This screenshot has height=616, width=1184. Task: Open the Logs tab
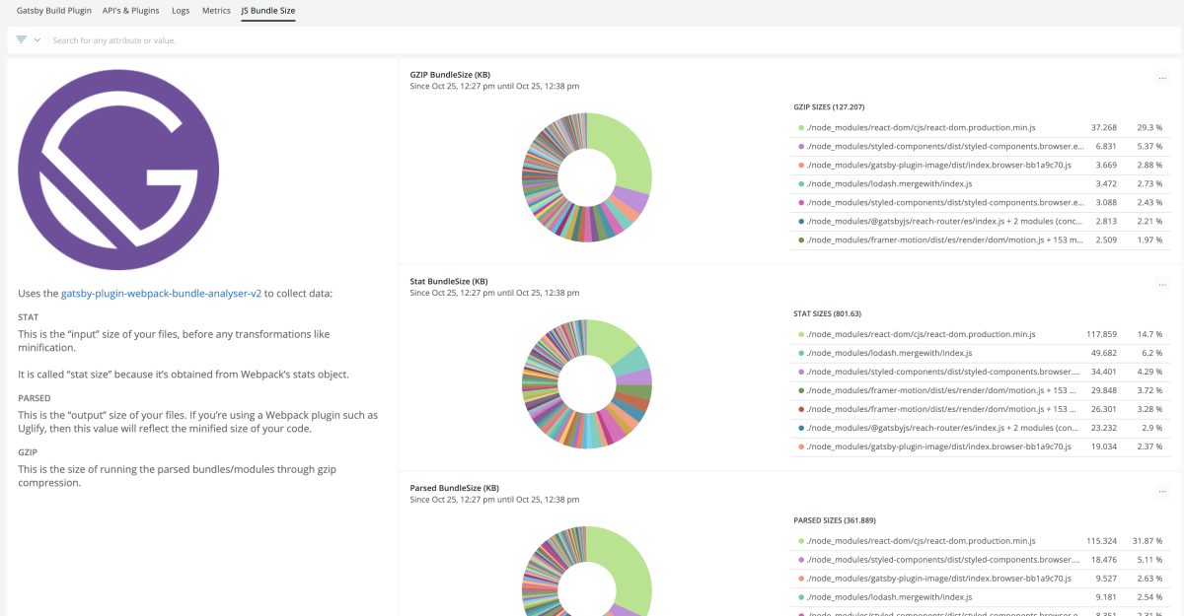(x=181, y=11)
